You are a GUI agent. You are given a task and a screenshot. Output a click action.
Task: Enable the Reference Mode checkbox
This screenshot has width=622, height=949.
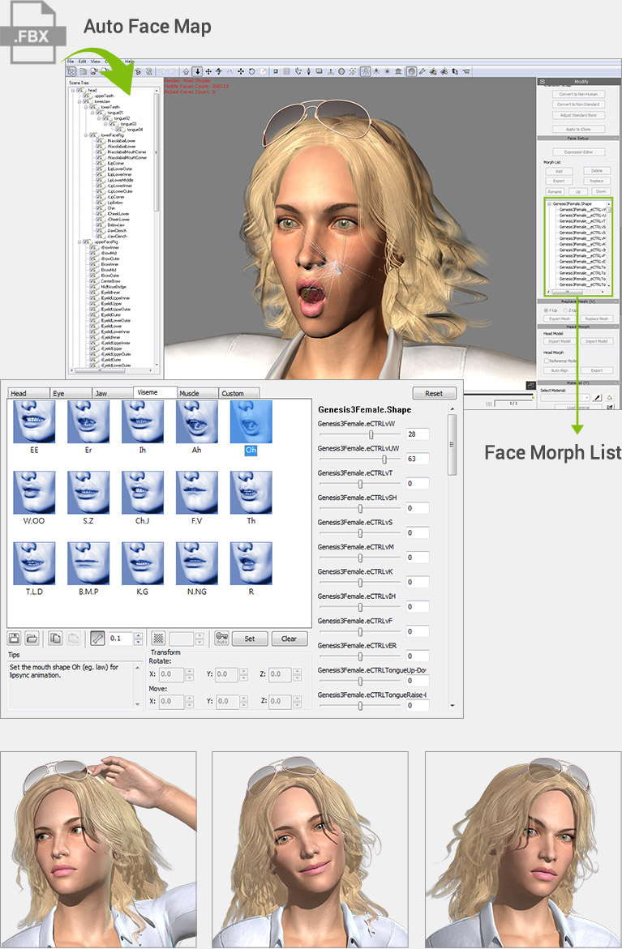[545, 361]
